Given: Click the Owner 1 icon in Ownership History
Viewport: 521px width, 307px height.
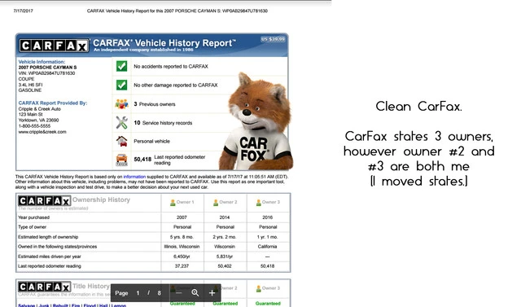Looking at the screenshot, I should tap(173, 202).
